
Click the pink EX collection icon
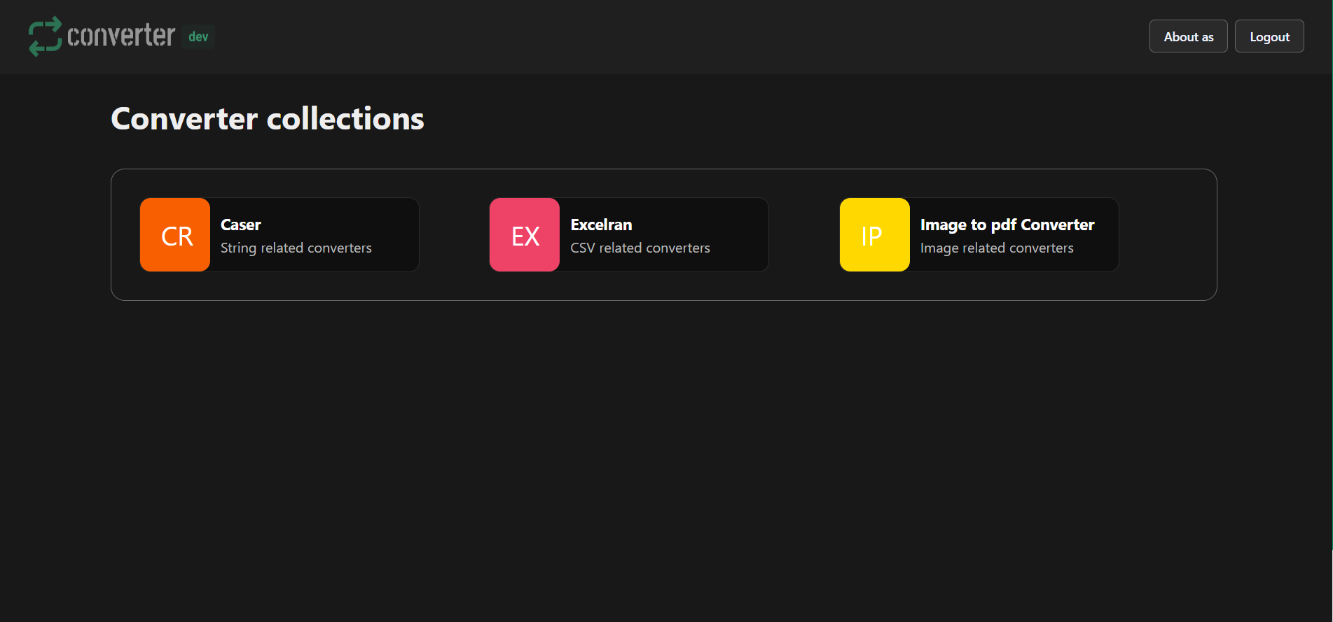pos(525,235)
